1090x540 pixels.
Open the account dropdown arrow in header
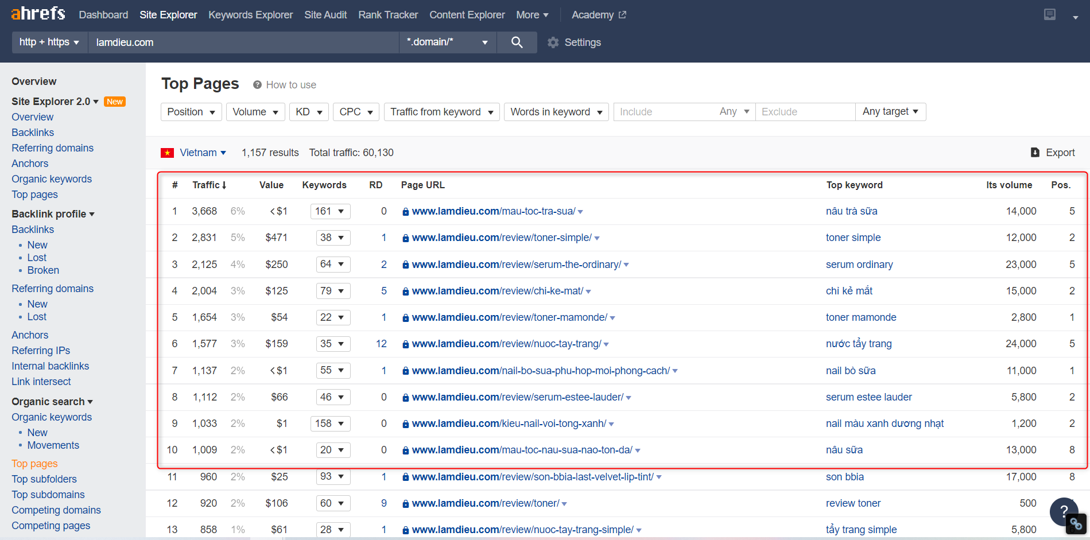pyautogui.click(x=1075, y=17)
